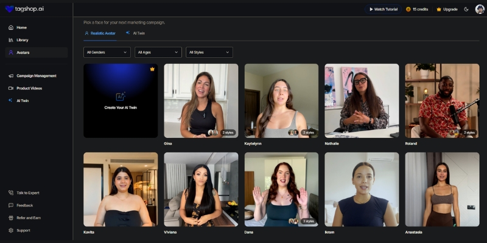Click the Create Your AI Twin card

click(121, 100)
